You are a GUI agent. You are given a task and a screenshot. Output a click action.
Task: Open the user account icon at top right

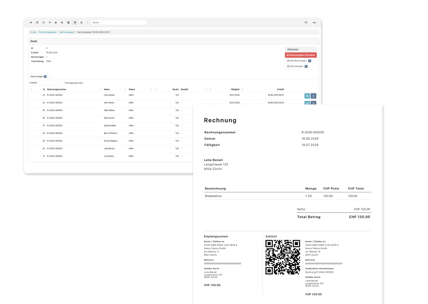pyautogui.click(x=306, y=23)
